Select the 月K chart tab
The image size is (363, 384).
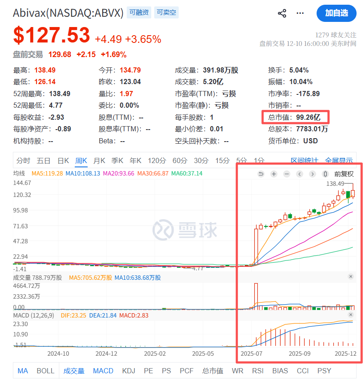pos(99,161)
